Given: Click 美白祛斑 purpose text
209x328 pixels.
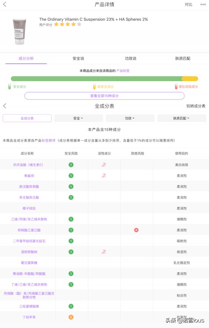Looking at the screenshot, I should coord(182,165).
